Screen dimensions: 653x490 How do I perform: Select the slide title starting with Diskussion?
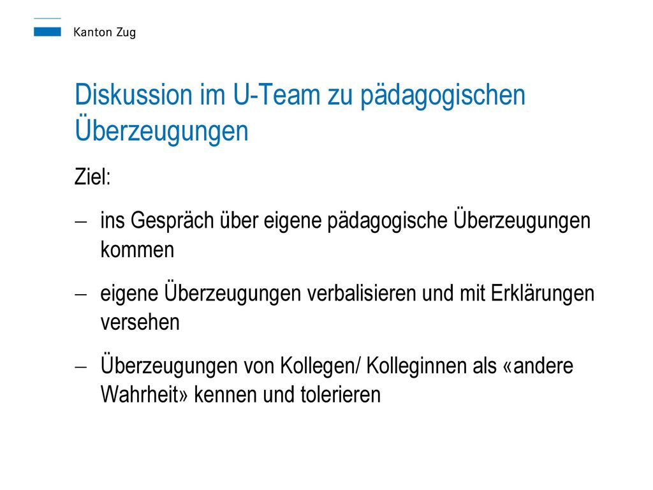click(300, 112)
